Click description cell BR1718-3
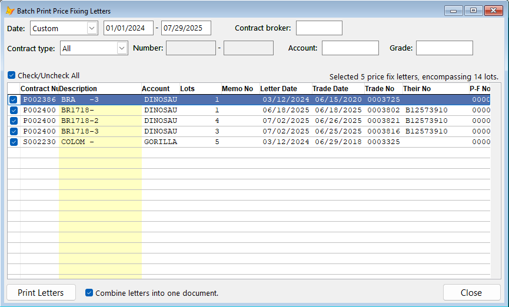 click(x=100, y=131)
